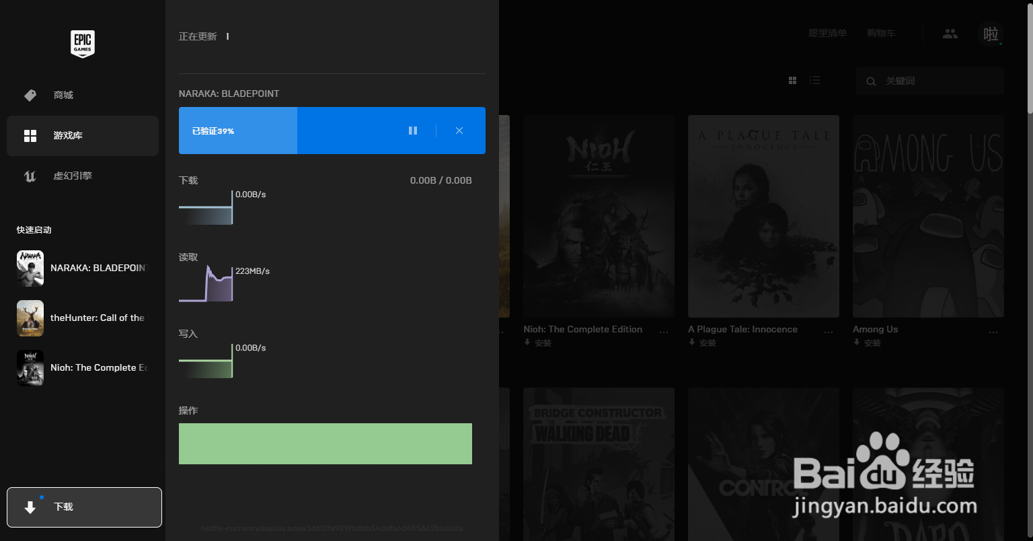The image size is (1033, 541).
Task: Open 虚幻引擎 Unreal Engine section
Action: pos(83,176)
